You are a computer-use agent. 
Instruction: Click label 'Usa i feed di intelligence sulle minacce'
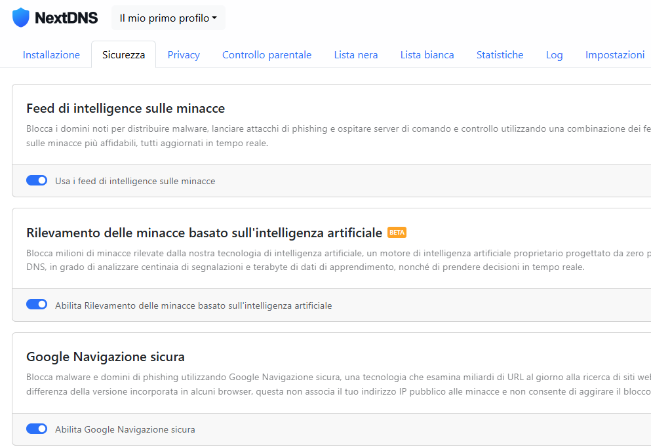(135, 182)
